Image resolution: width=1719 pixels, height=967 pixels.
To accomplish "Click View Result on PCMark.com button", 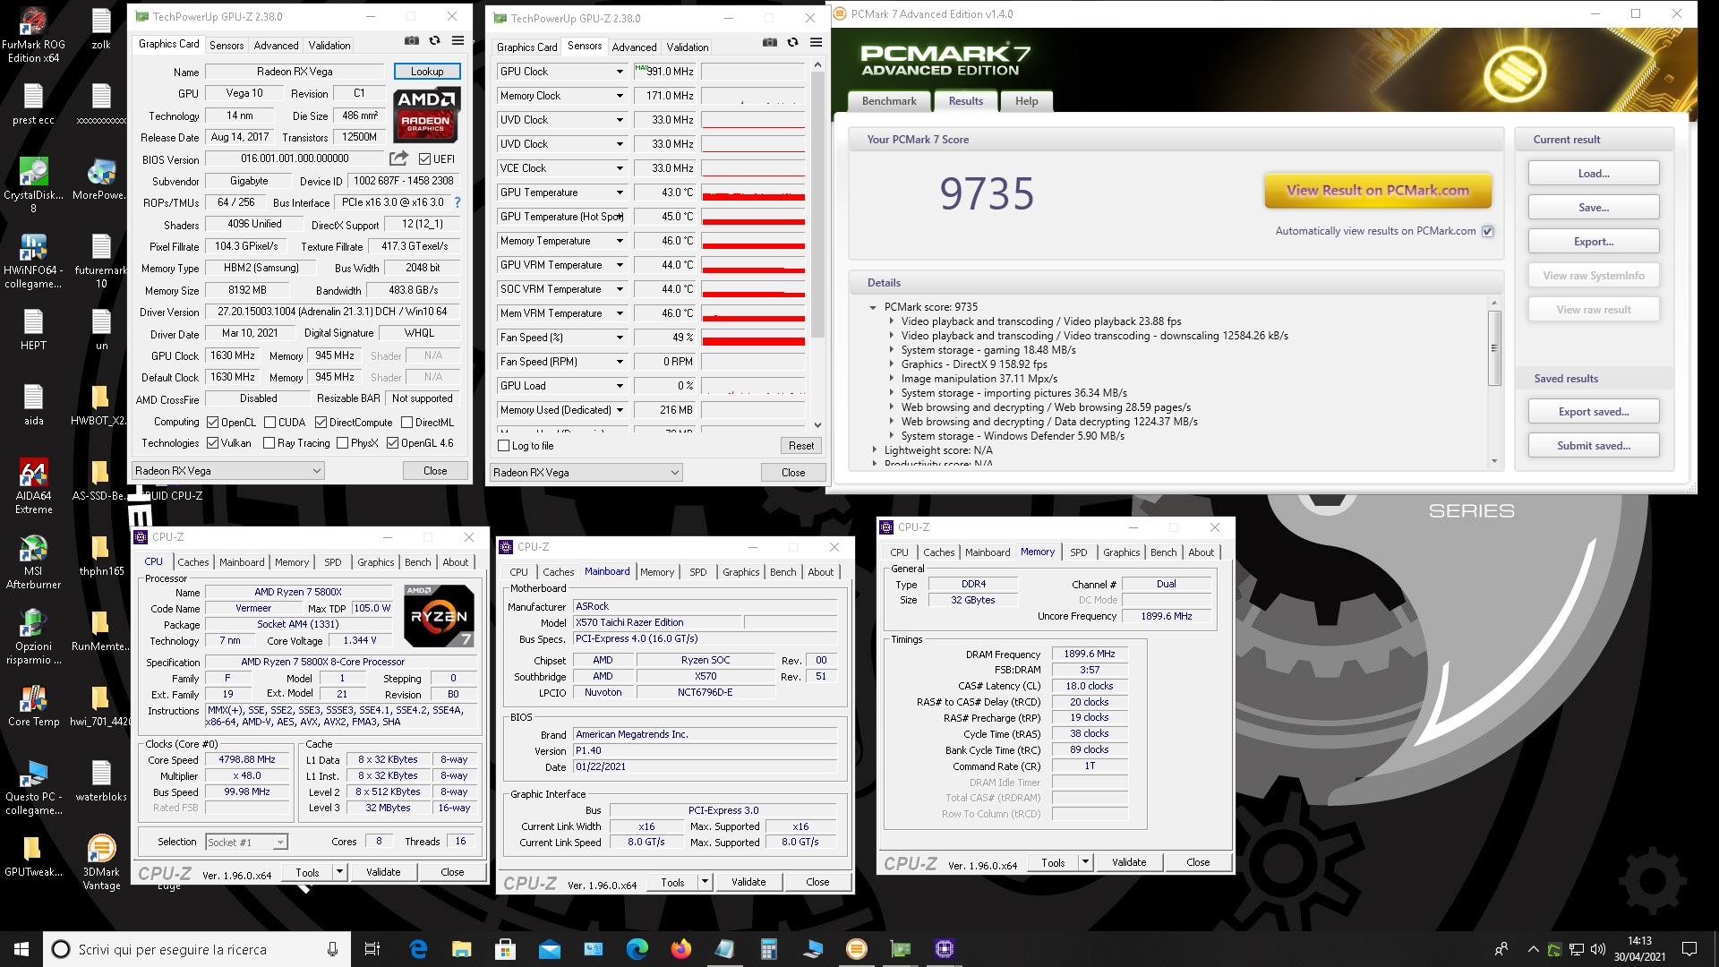I will click(x=1378, y=191).
